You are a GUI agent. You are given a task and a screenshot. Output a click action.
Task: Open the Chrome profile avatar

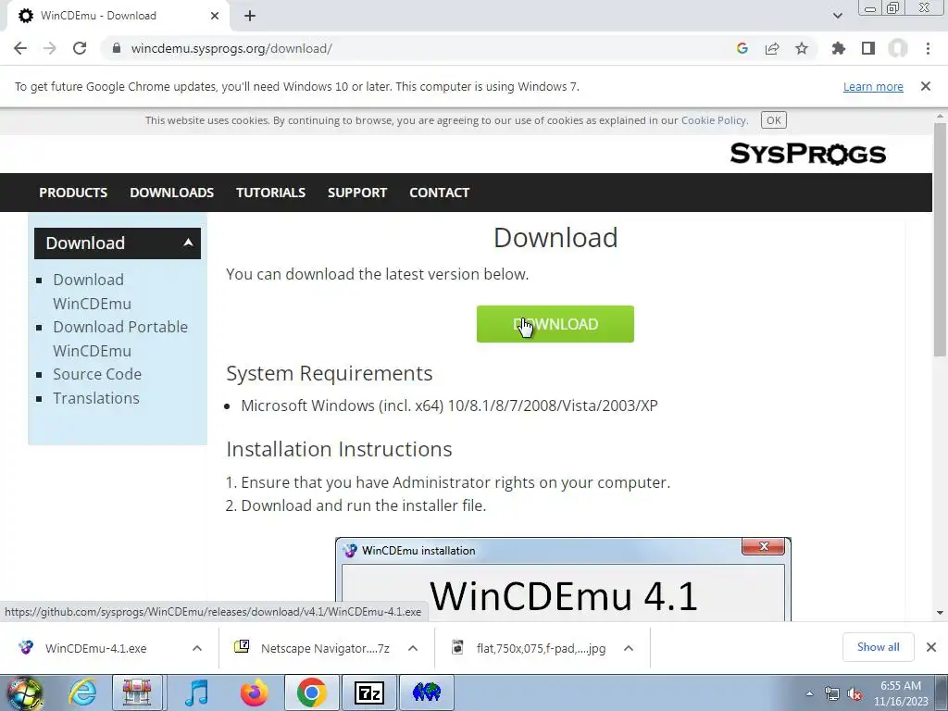[898, 48]
